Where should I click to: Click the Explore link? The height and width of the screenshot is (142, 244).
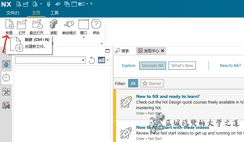click(x=129, y=66)
